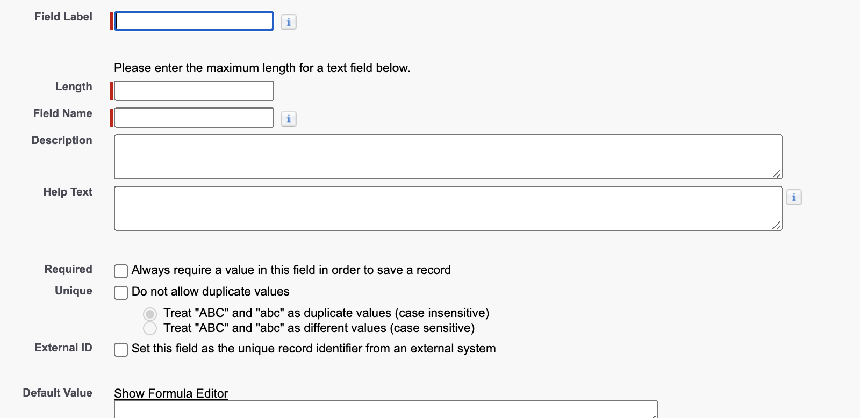Click the "Set this field as the unique record identifier" text
The width and height of the screenshot is (860, 418).
tap(313, 348)
